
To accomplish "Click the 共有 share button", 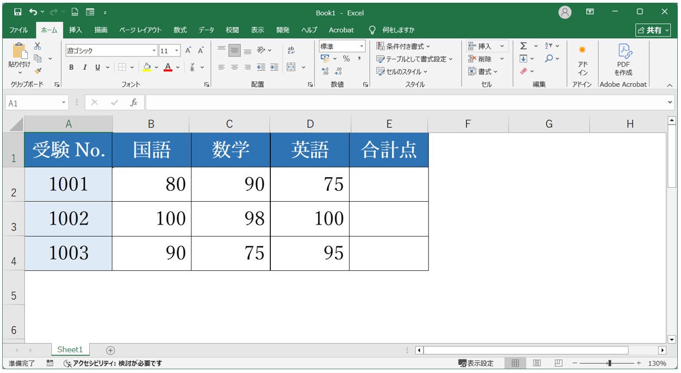I will (653, 30).
